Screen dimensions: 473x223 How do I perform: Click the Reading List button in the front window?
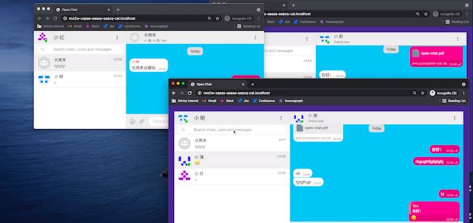click(x=453, y=101)
